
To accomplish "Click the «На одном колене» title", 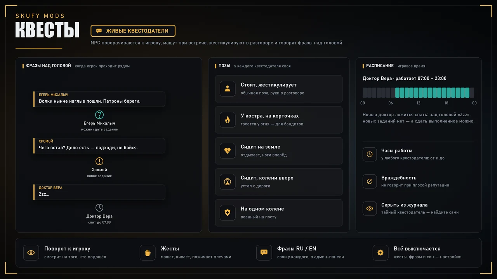I will [262, 209].
